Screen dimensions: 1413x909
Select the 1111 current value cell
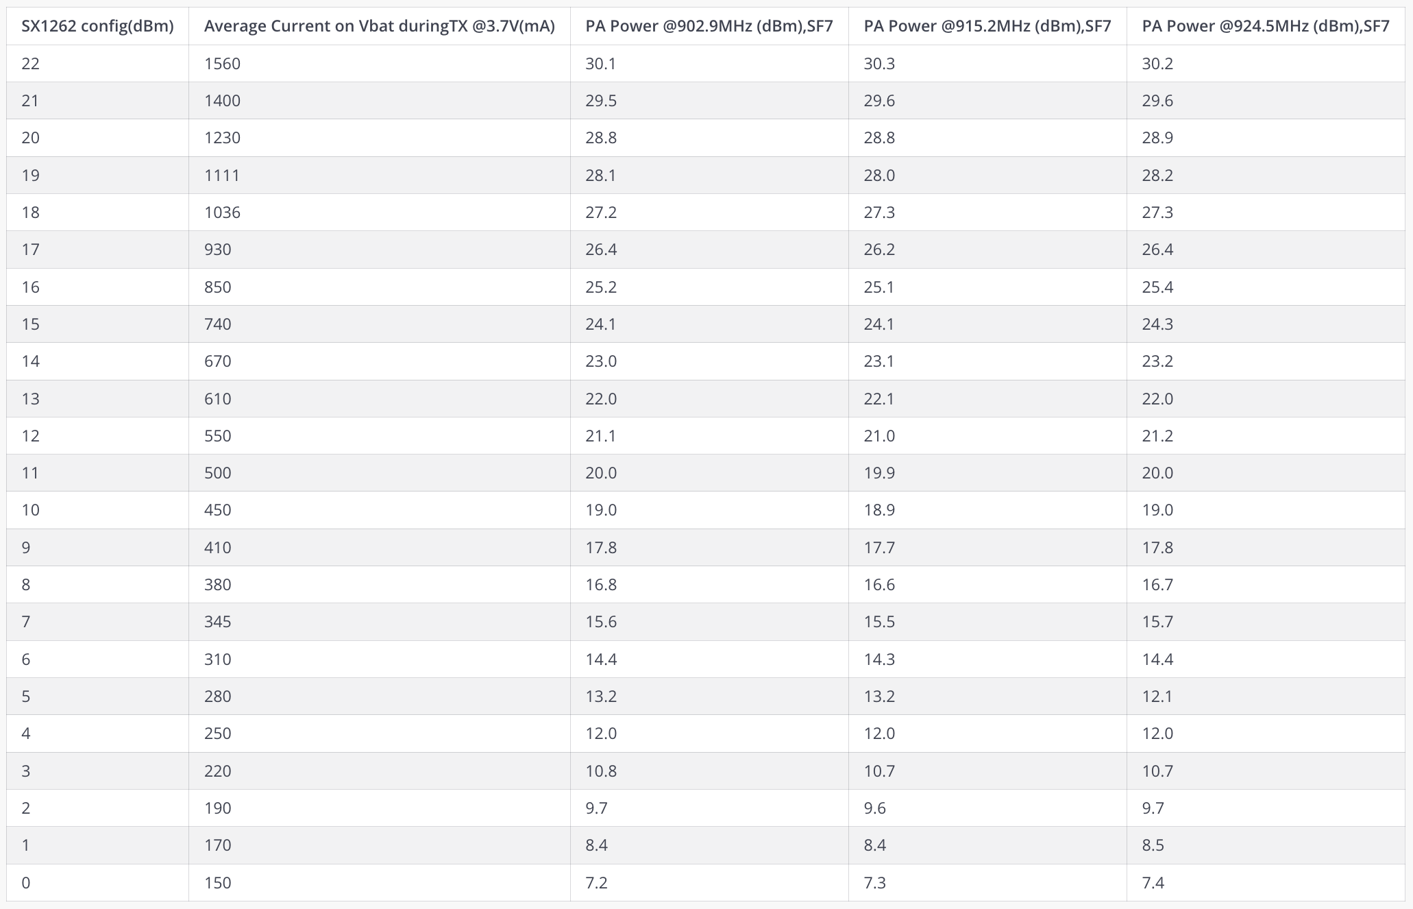222,175
